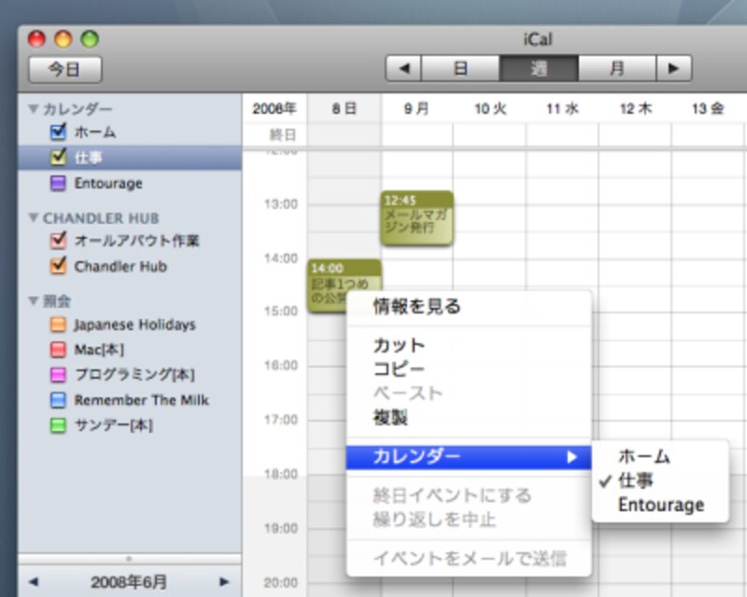This screenshot has height=597, width=747.
Task: Select the Remember The Milk calendar icon
Action: (x=58, y=400)
